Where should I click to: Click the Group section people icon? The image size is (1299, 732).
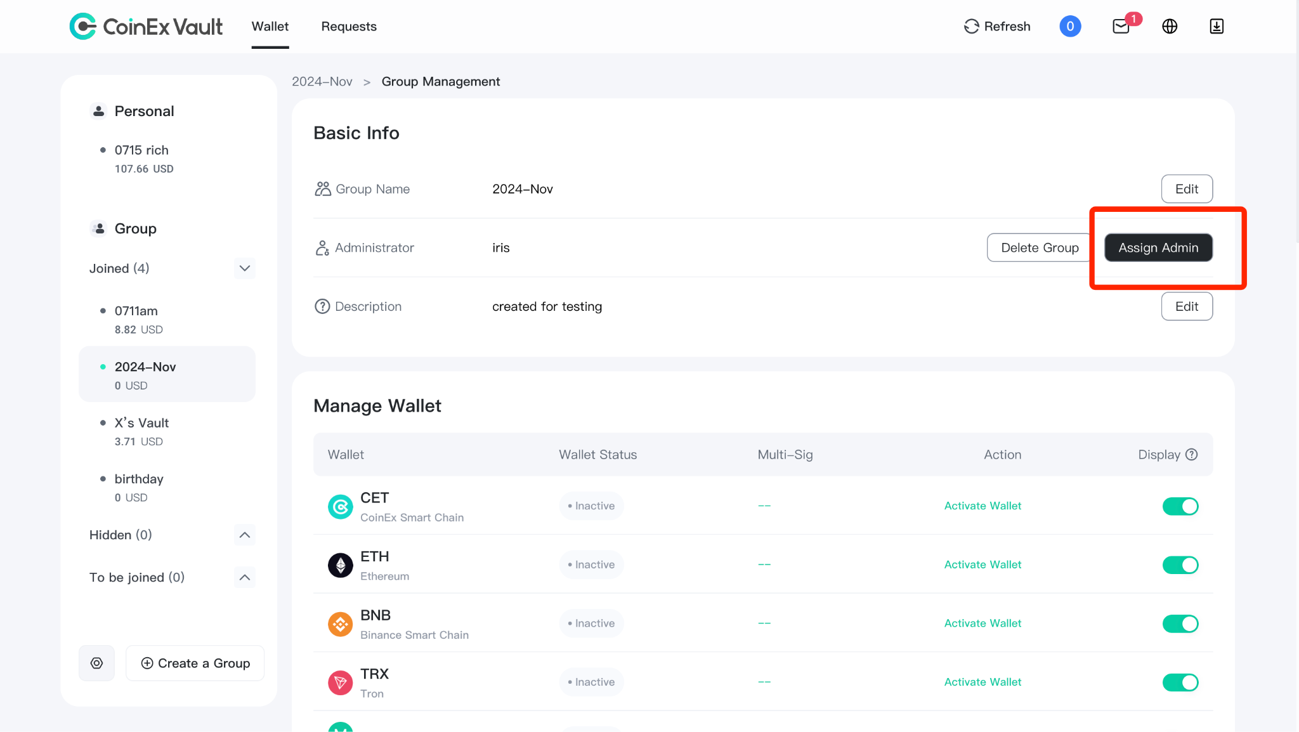click(98, 228)
